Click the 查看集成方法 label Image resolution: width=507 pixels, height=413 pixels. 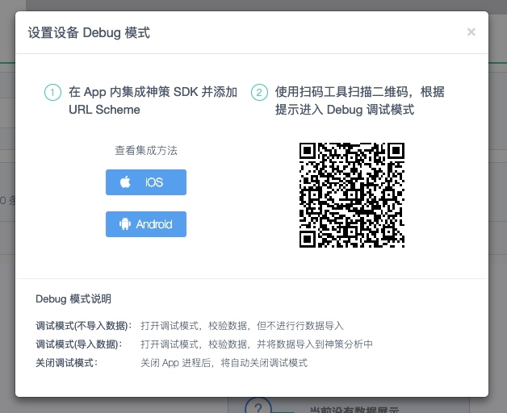pyautogui.click(x=145, y=150)
